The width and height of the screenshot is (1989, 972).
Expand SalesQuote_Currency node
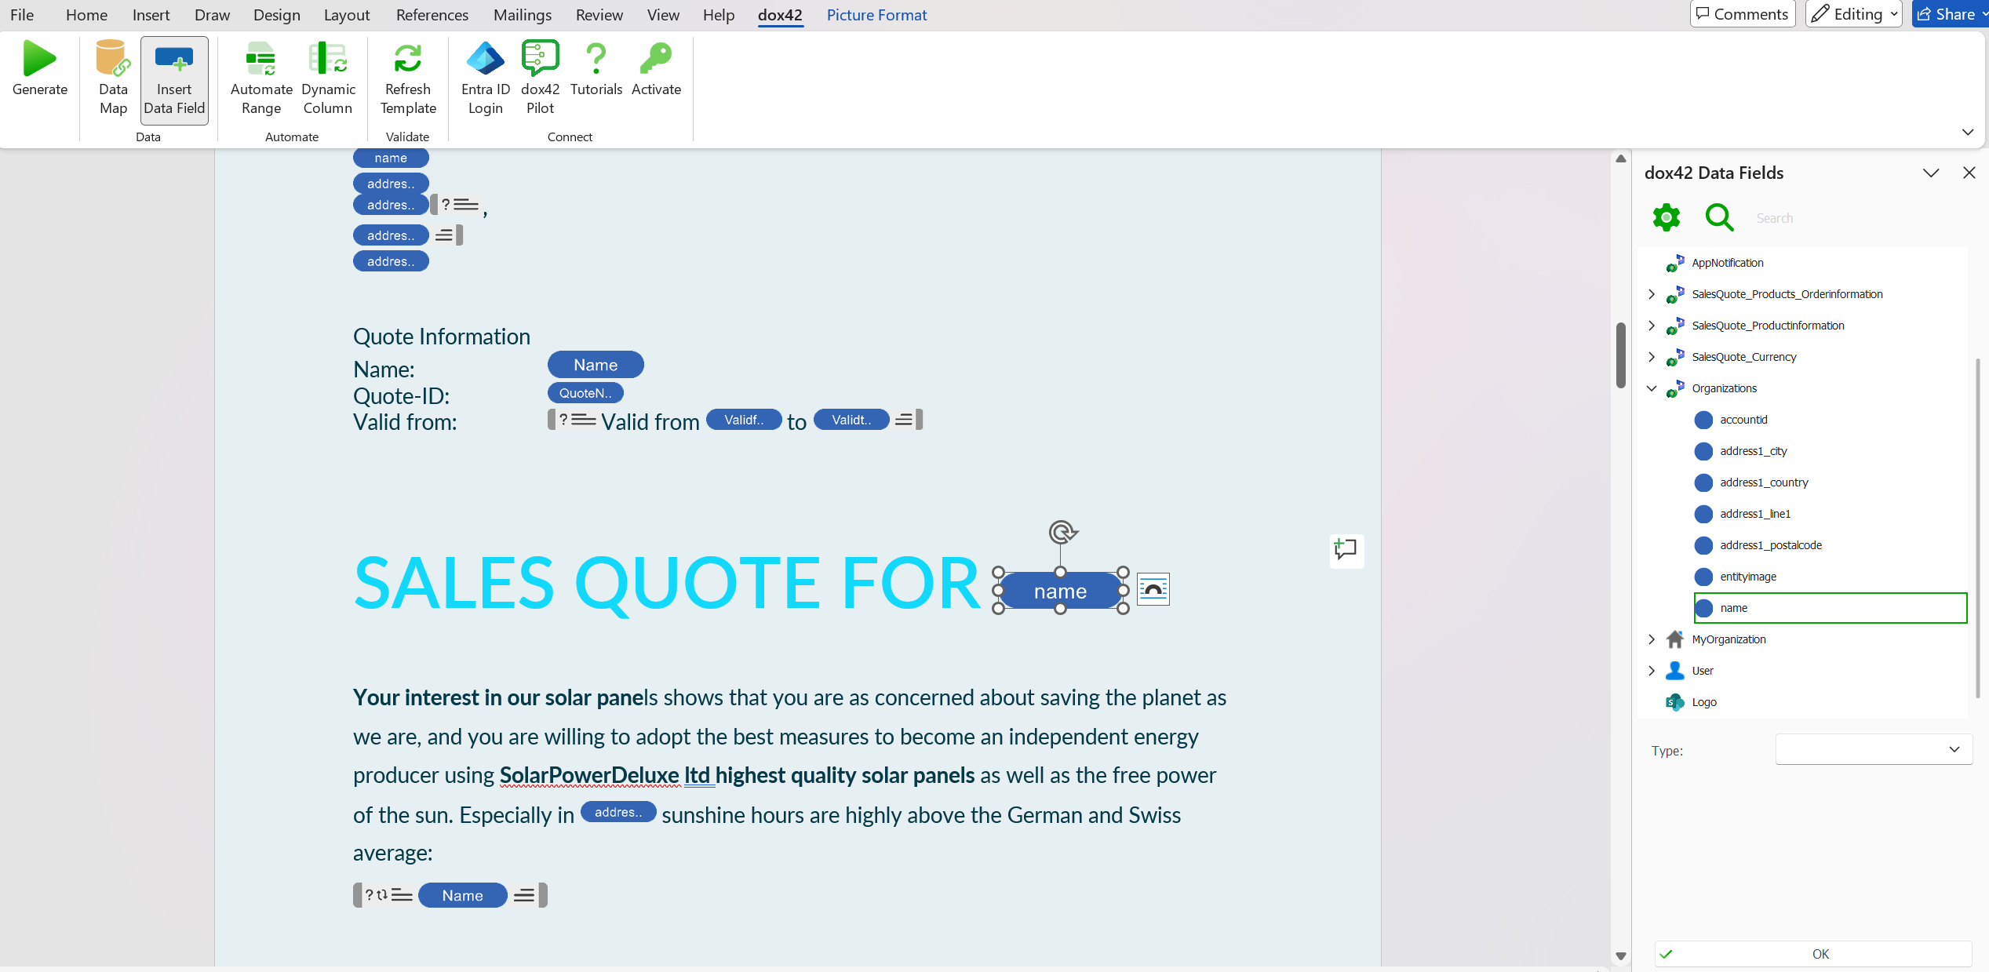[1651, 357]
